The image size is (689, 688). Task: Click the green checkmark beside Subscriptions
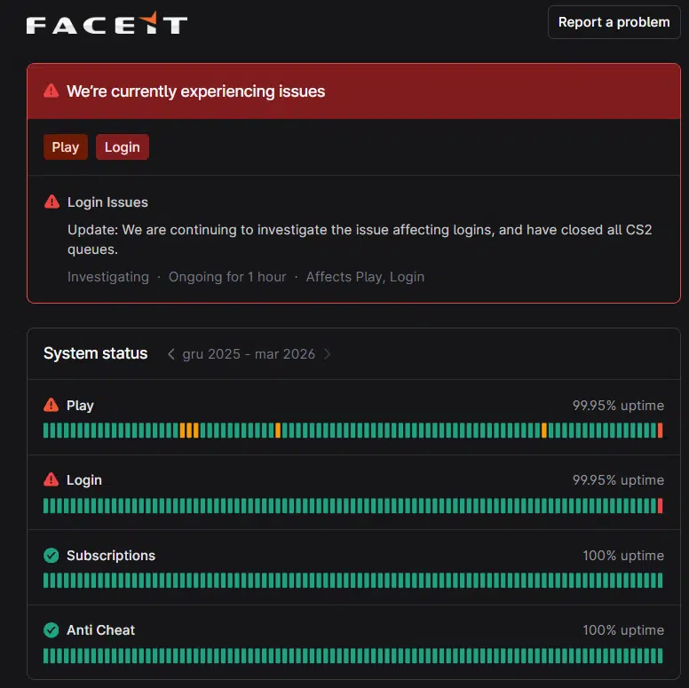click(51, 555)
